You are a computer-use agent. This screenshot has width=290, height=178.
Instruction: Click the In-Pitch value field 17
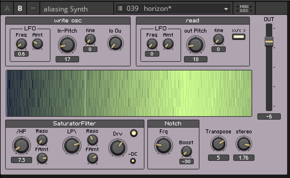click(x=67, y=59)
